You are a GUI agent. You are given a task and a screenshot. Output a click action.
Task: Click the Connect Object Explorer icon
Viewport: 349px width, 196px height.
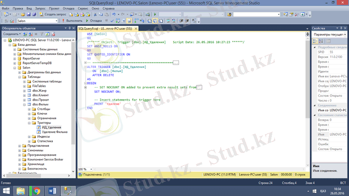click(25, 34)
